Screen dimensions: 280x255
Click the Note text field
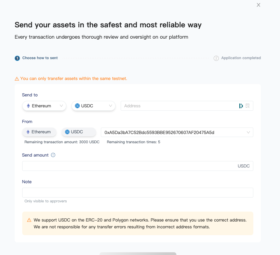tap(137, 193)
